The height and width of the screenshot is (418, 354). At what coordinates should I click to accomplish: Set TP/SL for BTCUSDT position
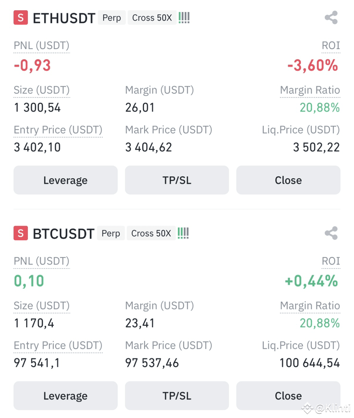click(177, 396)
